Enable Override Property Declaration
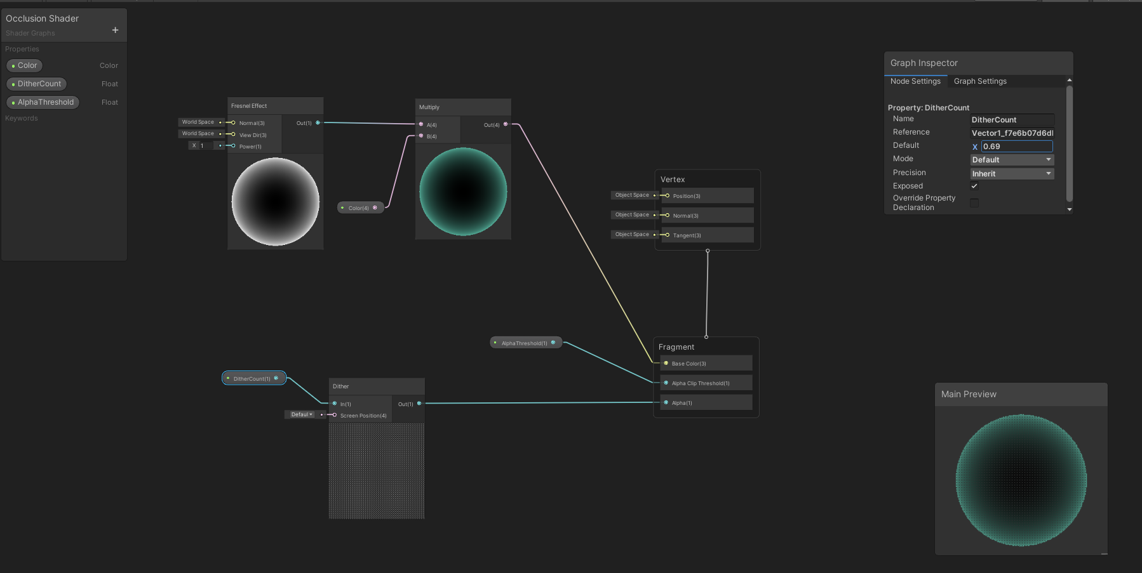1142x573 pixels. pos(975,202)
